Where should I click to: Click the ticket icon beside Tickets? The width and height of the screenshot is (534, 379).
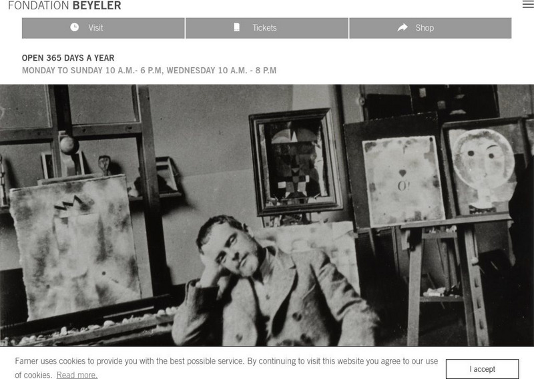pos(237,27)
